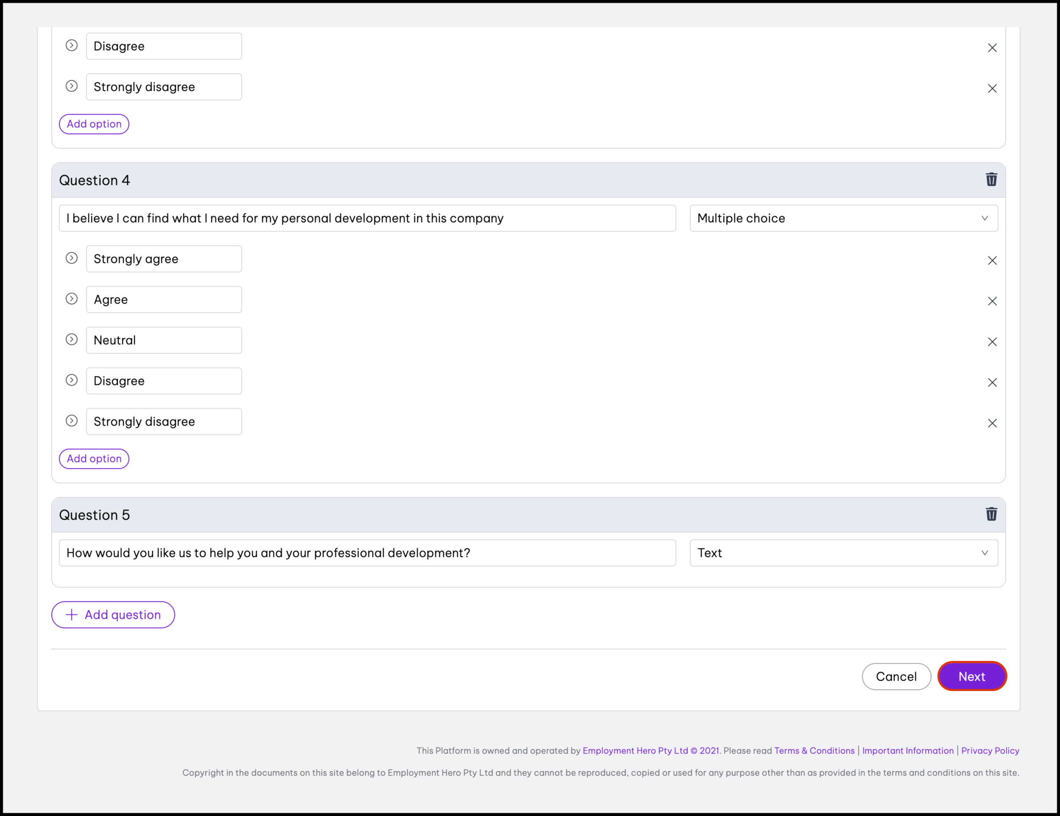The height and width of the screenshot is (816, 1060).
Task: Click circle icon beside Question 4's Strongly agree
Action: pos(71,258)
